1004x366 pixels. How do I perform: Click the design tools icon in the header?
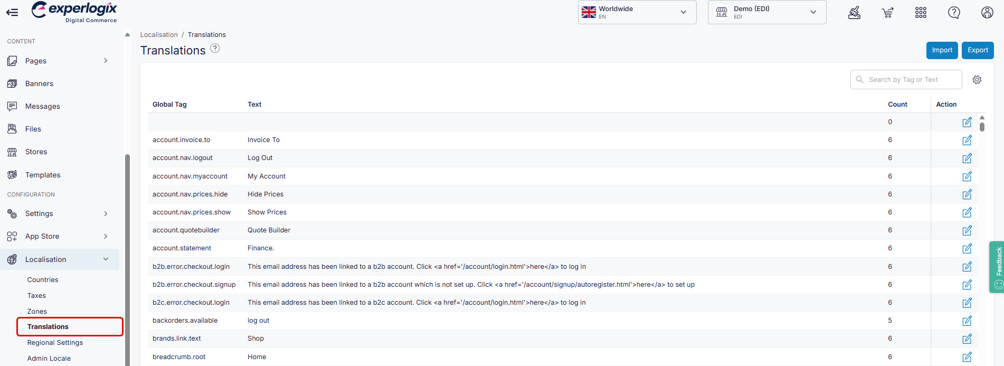click(854, 13)
